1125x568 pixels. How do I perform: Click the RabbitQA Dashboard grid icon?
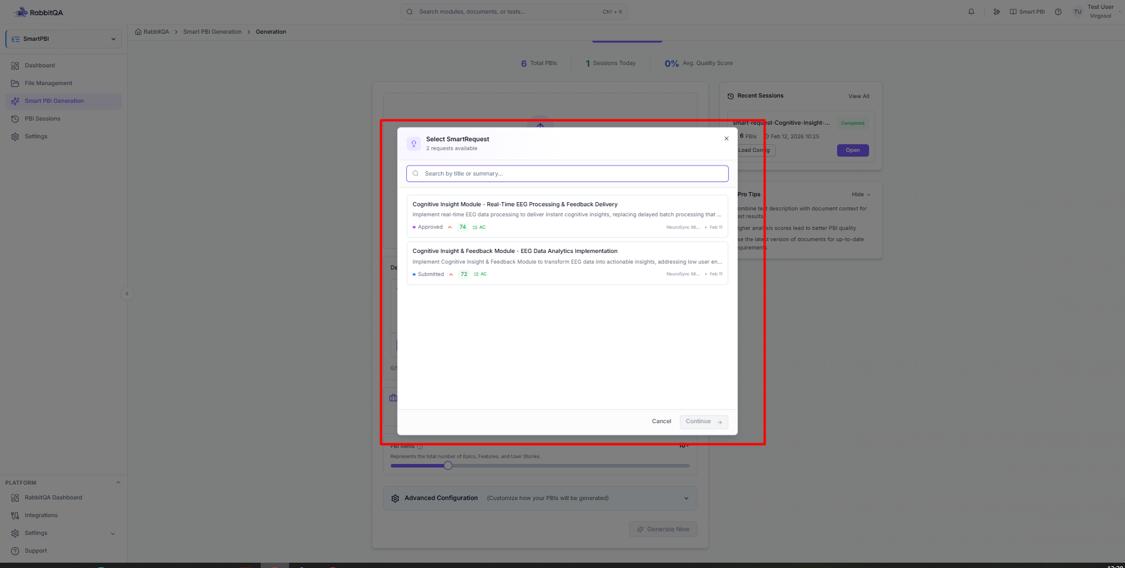pyautogui.click(x=15, y=498)
